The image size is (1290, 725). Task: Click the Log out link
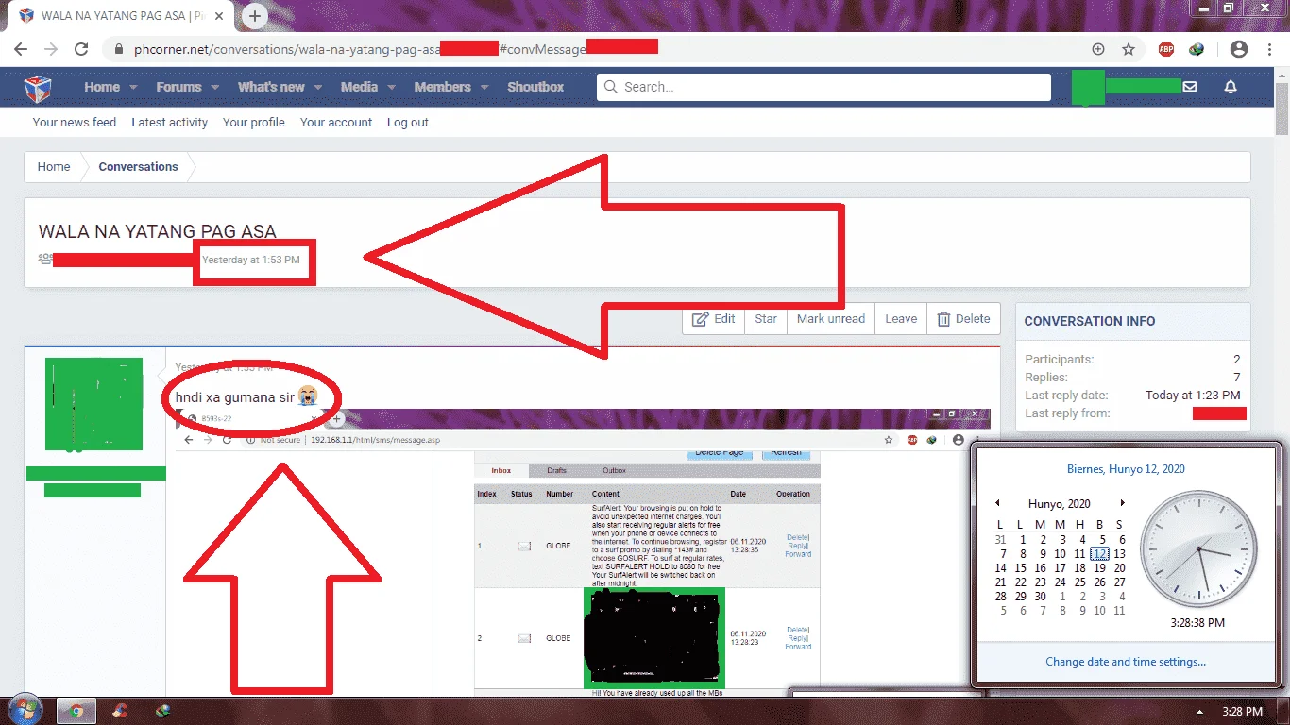408,123
